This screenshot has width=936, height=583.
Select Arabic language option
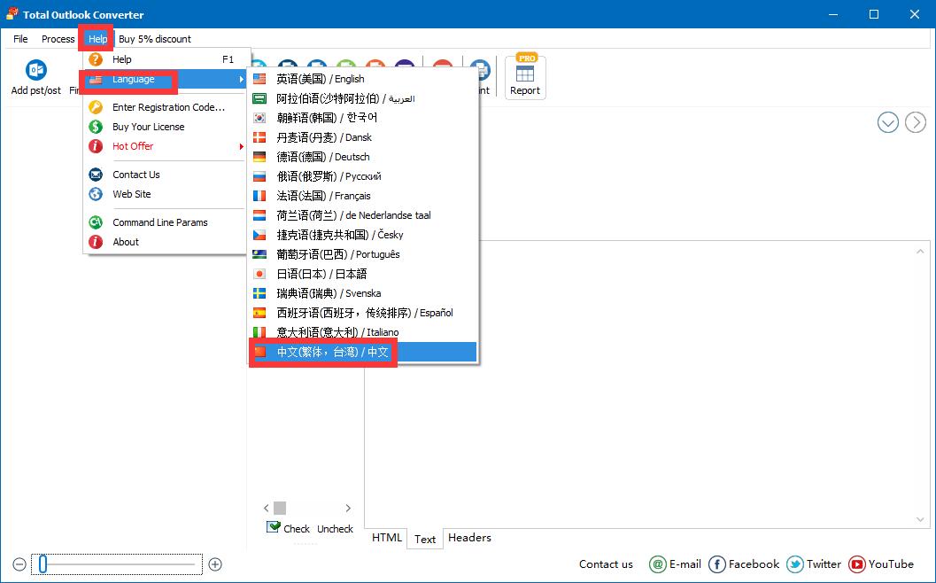[x=363, y=98]
